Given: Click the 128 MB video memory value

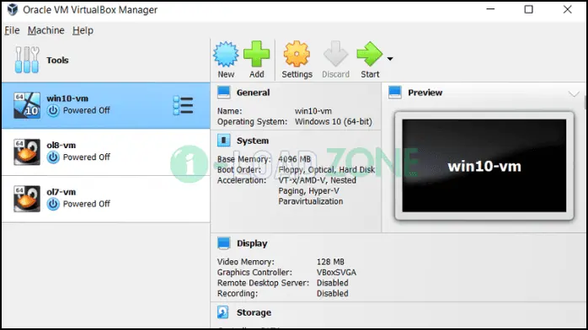Looking at the screenshot, I should tap(330, 262).
